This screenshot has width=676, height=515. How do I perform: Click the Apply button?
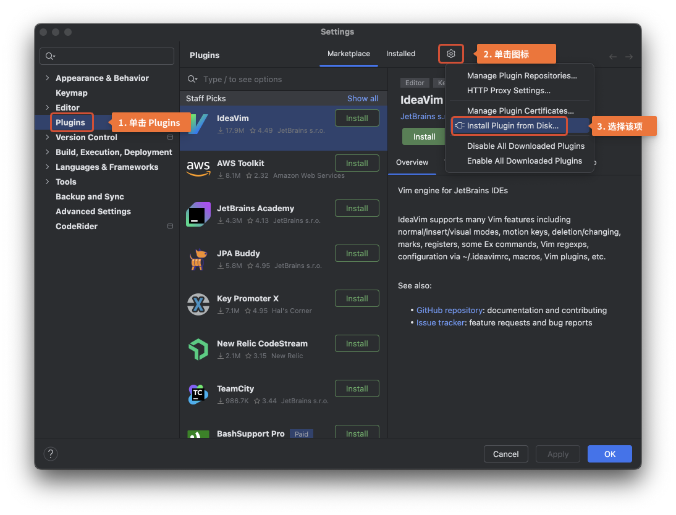558,454
